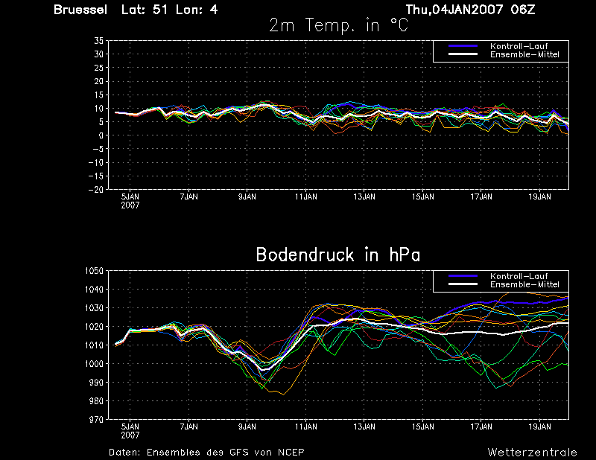
Task: Click the 5JAN 2007 label under pressure chart
Action: [130, 431]
